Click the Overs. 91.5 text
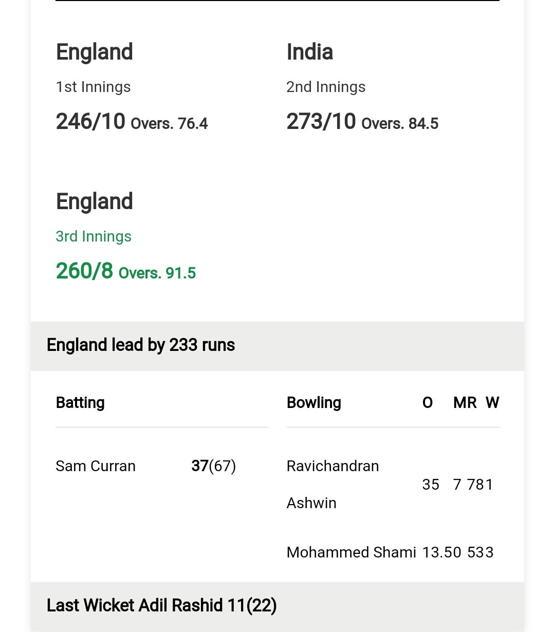This screenshot has height=632, width=554. [157, 273]
